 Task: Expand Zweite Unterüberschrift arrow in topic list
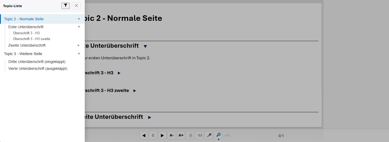point(79,45)
